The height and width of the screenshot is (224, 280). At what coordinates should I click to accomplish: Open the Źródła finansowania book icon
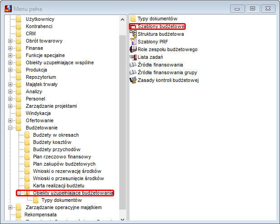point(133,65)
